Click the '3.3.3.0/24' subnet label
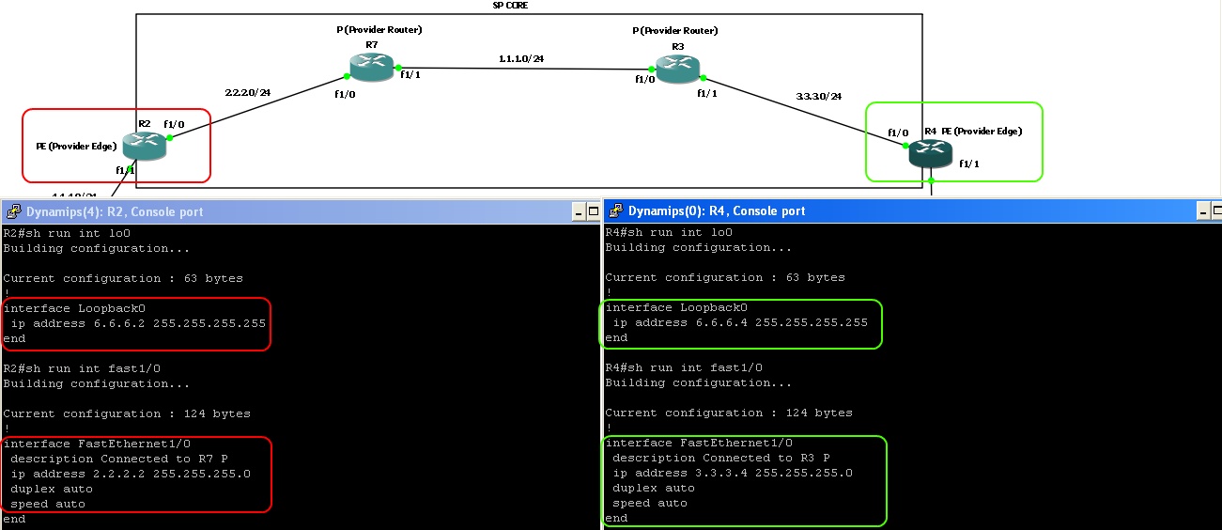Screen dimensions: 1222x530 click(x=818, y=96)
